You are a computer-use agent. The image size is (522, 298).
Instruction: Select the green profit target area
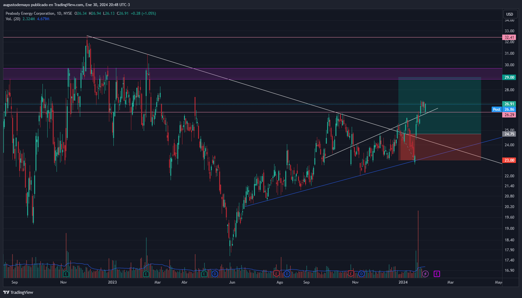tap(439, 105)
